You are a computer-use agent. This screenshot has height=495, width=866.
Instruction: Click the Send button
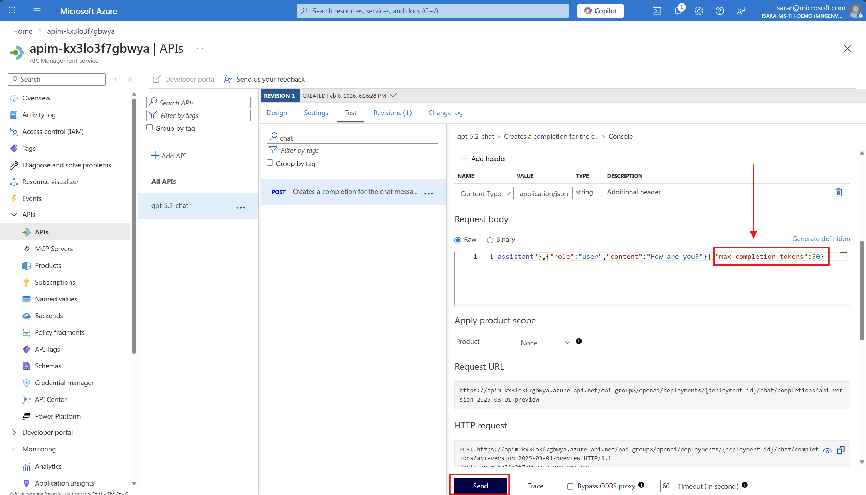[x=480, y=486]
